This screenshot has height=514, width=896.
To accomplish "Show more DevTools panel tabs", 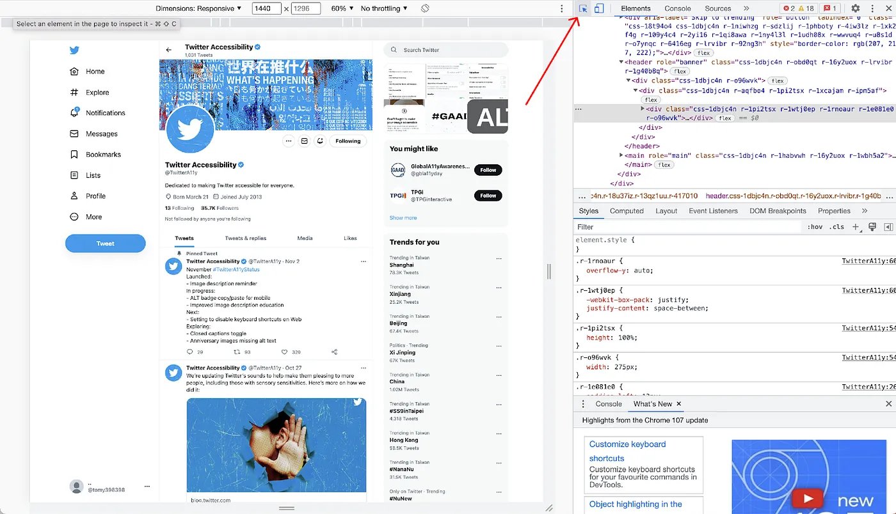I will click(746, 8).
